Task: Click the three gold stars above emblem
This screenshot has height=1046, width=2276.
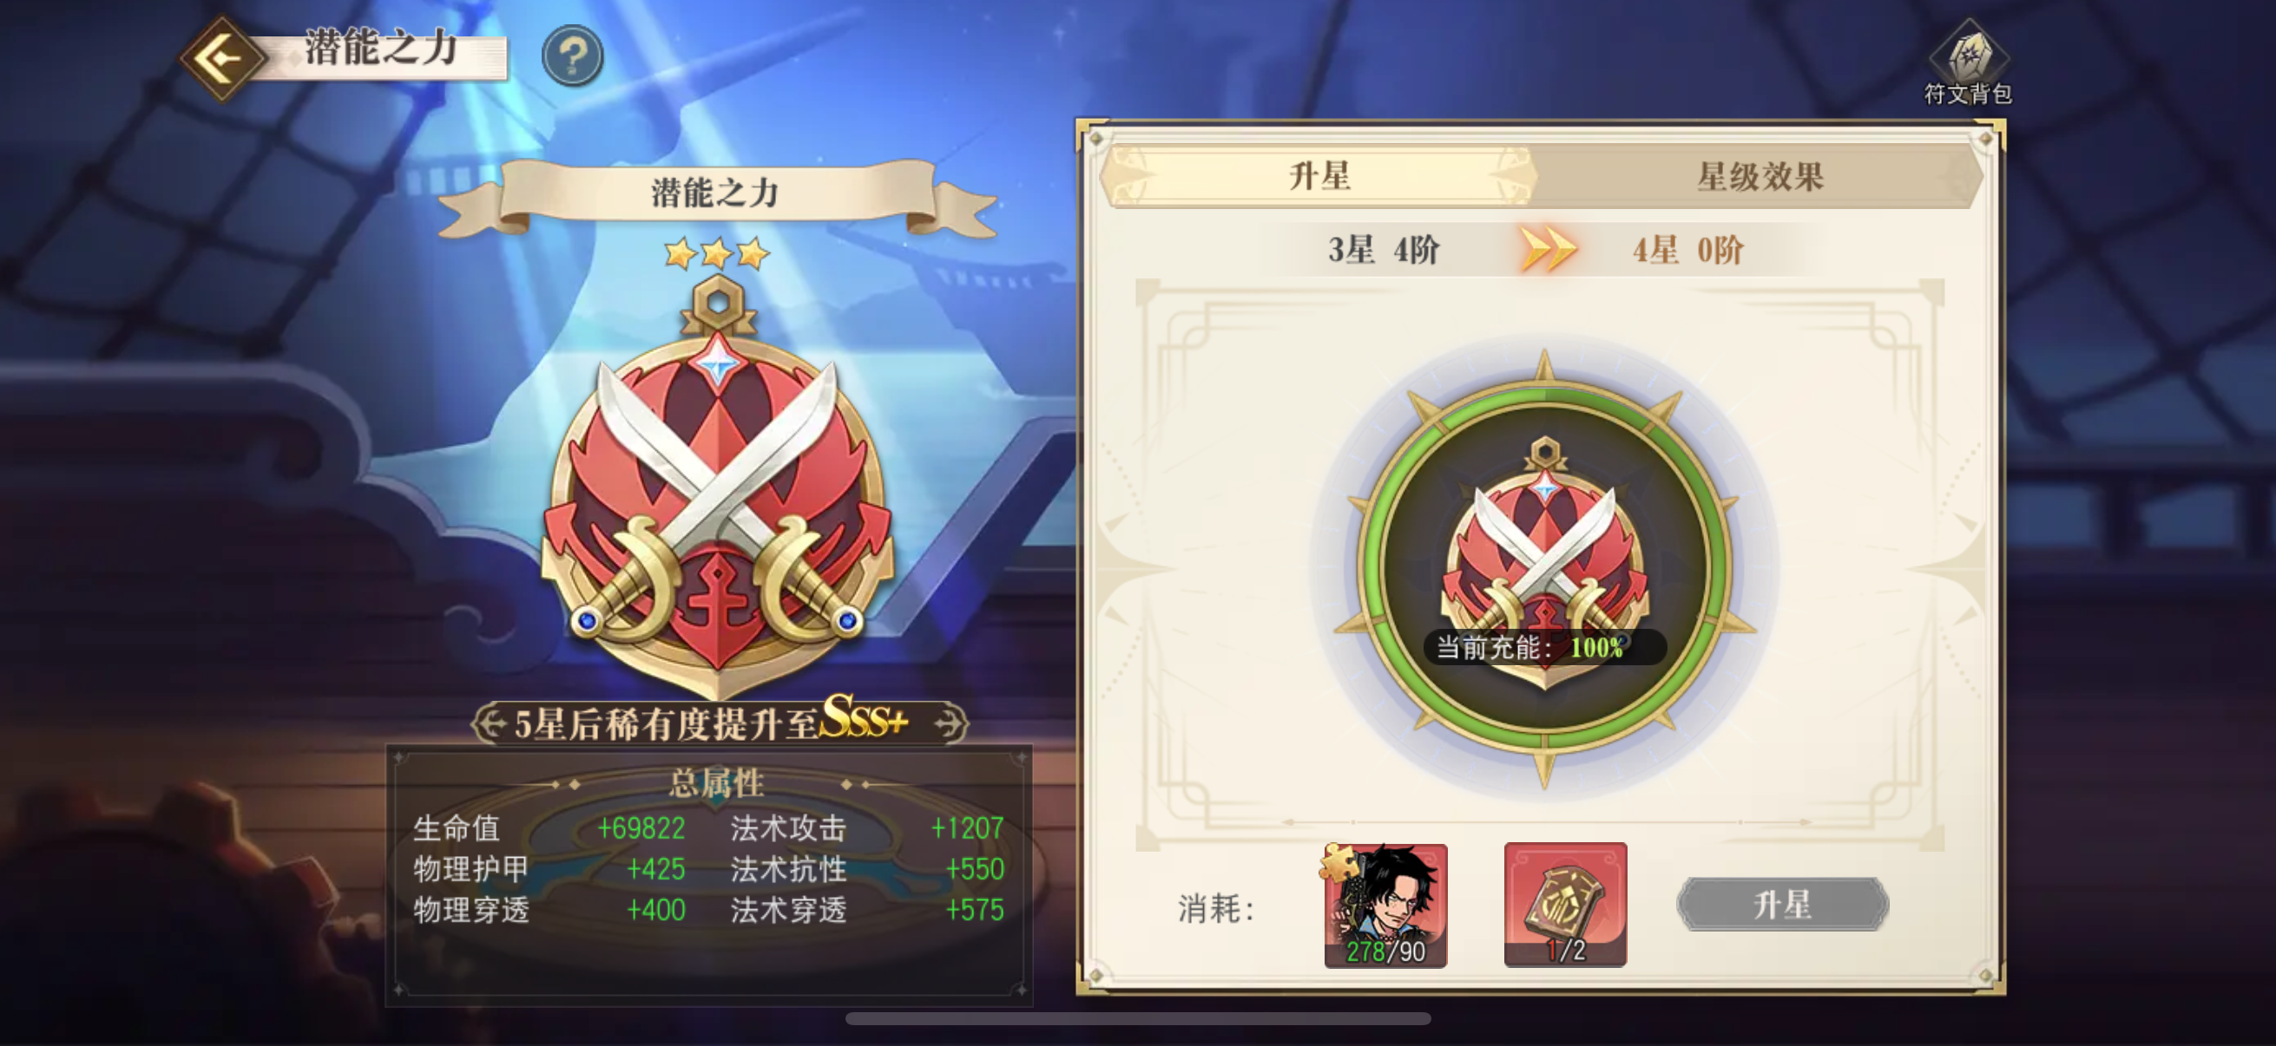Action: (716, 254)
